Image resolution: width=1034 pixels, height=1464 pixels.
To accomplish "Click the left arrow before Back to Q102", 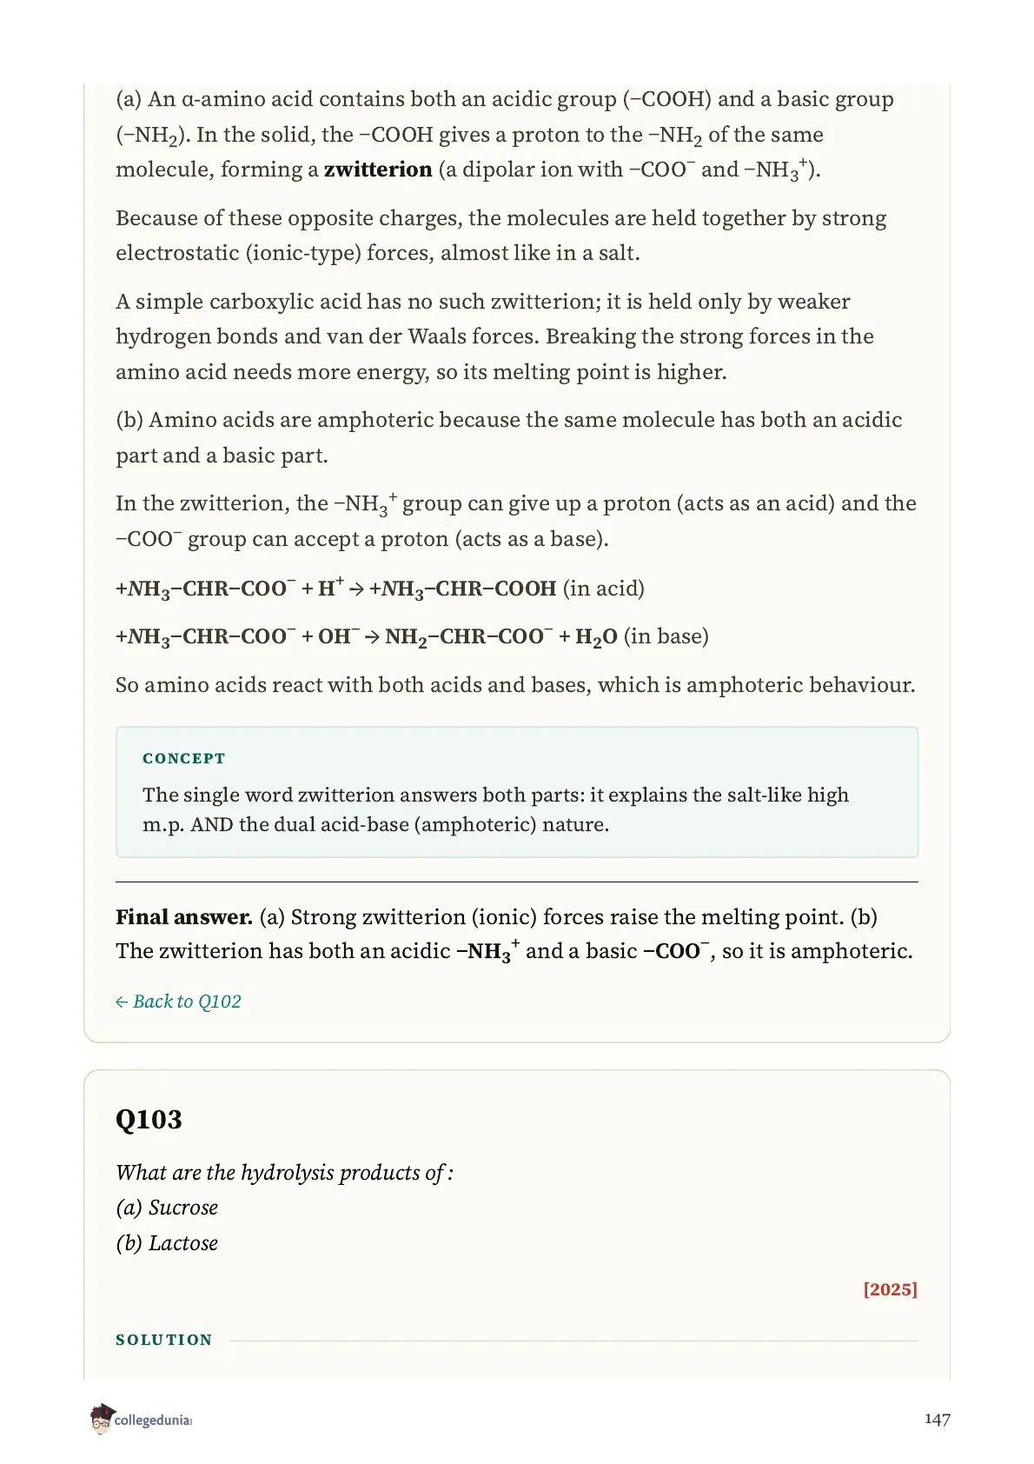I will pyautogui.click(x=122, y=1002).
